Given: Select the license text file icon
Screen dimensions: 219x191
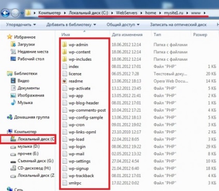Looking at the screenshot, I should 65,74.
